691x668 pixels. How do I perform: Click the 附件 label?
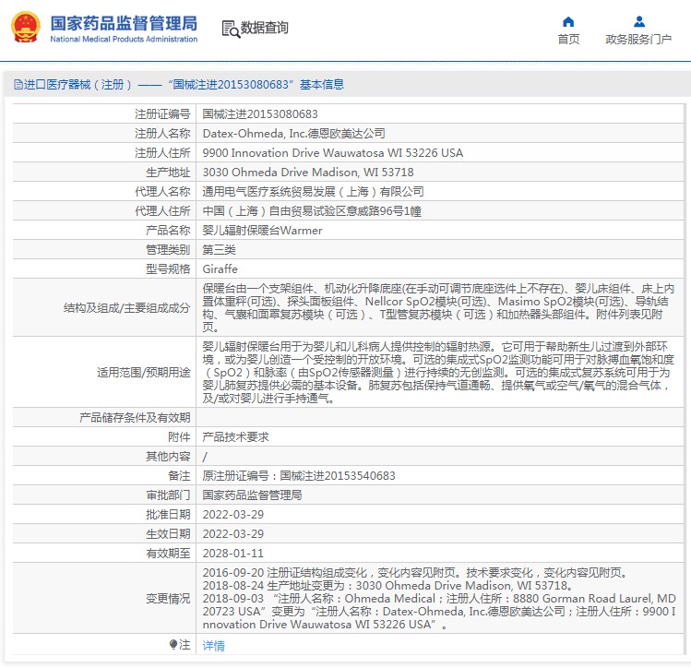(179, 437)
